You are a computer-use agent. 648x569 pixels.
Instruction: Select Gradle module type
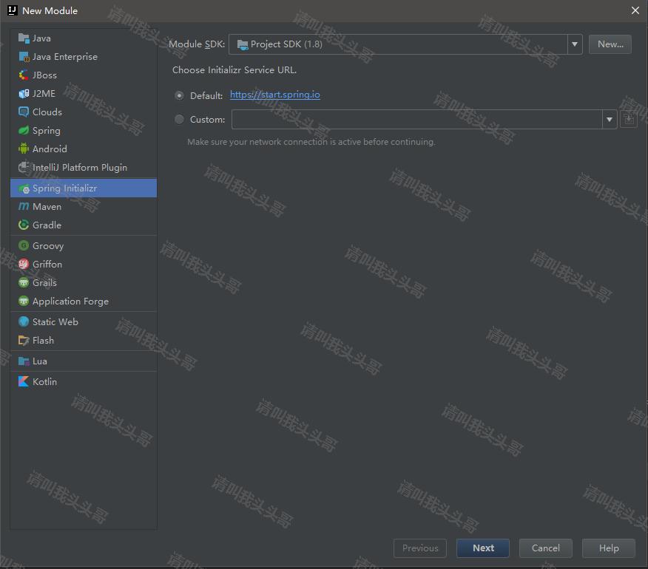click(x=84, y=225)
